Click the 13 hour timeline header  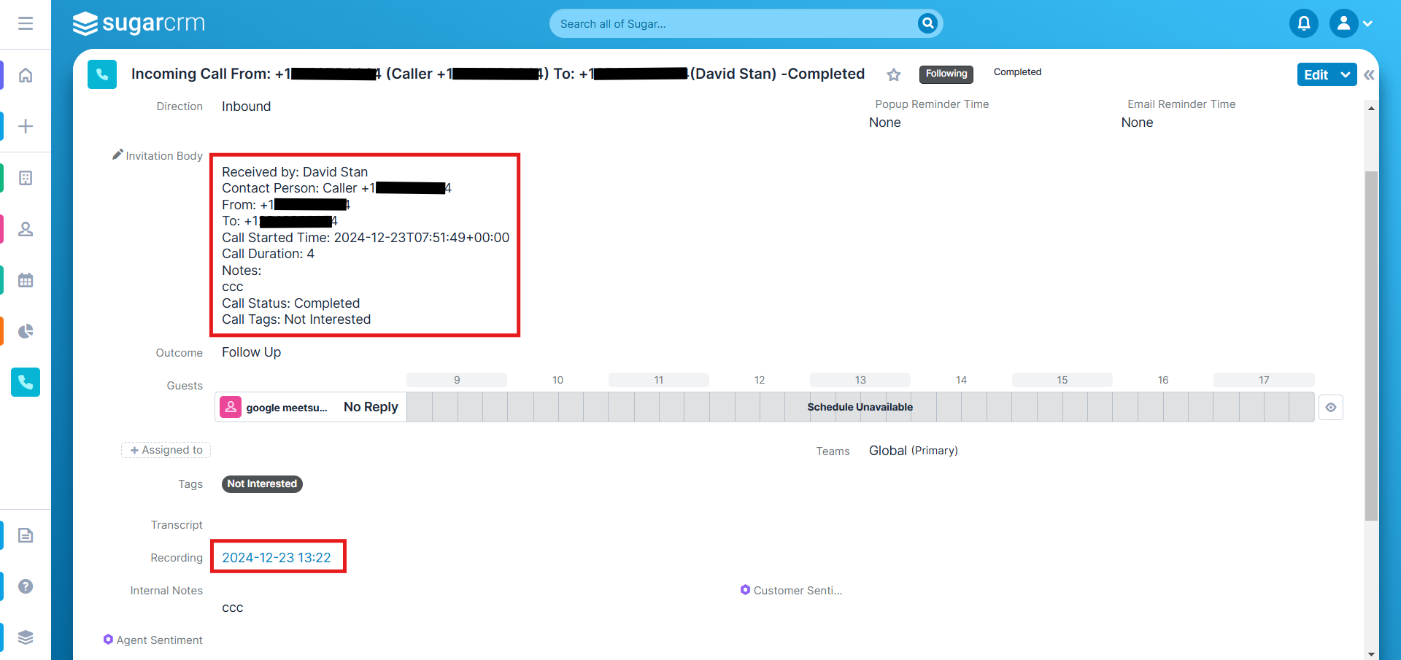[x=860, y=380]
